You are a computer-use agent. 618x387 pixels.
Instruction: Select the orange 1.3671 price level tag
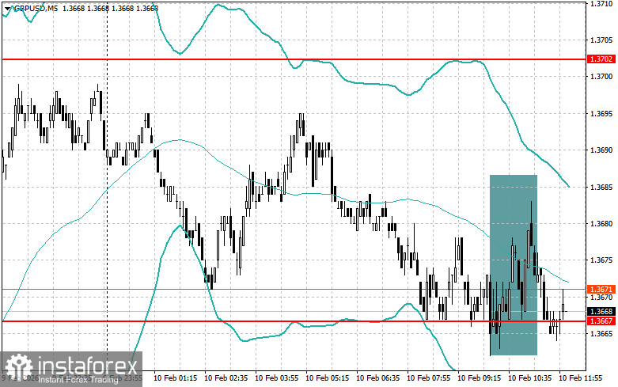pyautogui.click(x=601, y=290)
